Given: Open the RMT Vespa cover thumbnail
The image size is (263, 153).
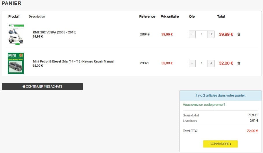Looking at the screenshot, I should (16, 34).
